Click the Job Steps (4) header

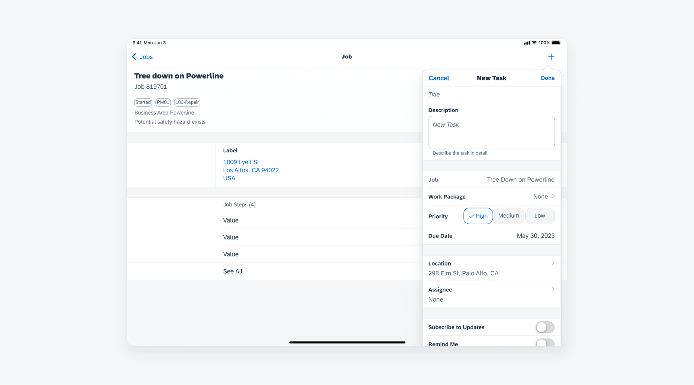(239, 205)
